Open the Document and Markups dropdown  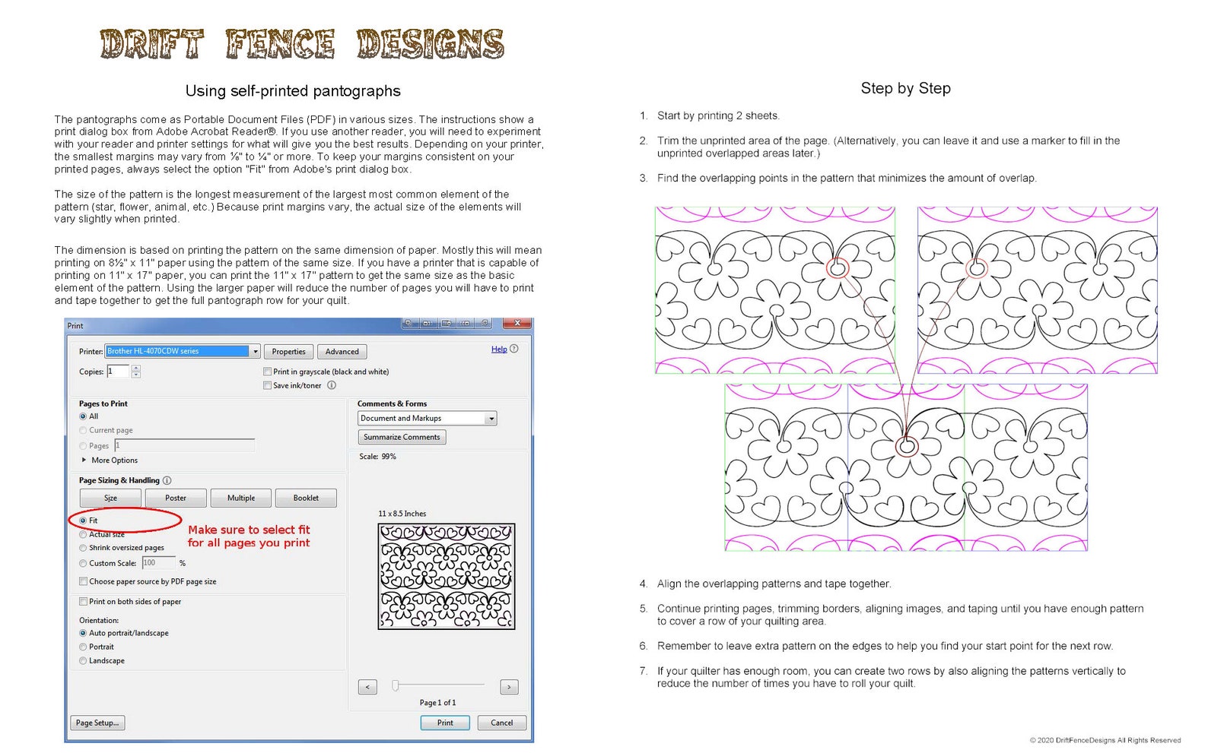[427, 418]
